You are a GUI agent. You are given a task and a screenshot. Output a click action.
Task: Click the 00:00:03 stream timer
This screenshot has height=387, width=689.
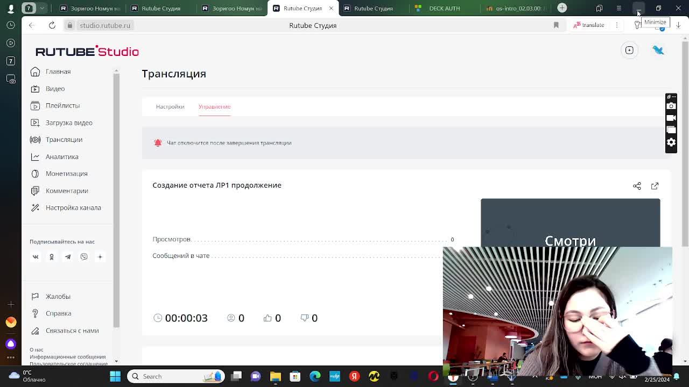(x=186, y=318)
